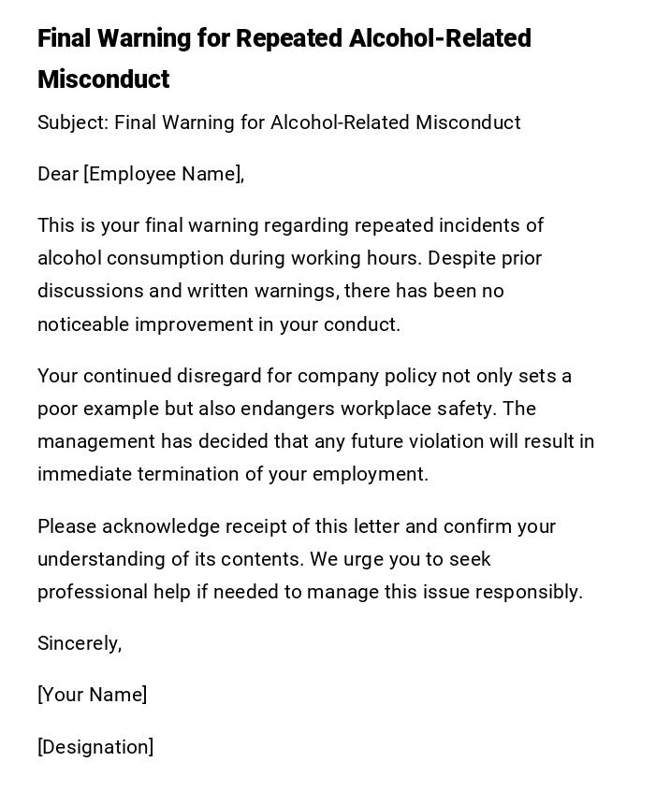This screenshot has width=655, height=805.
Task: Click "immediate termination of your employment" line
Action: click(x=232, y=474)
